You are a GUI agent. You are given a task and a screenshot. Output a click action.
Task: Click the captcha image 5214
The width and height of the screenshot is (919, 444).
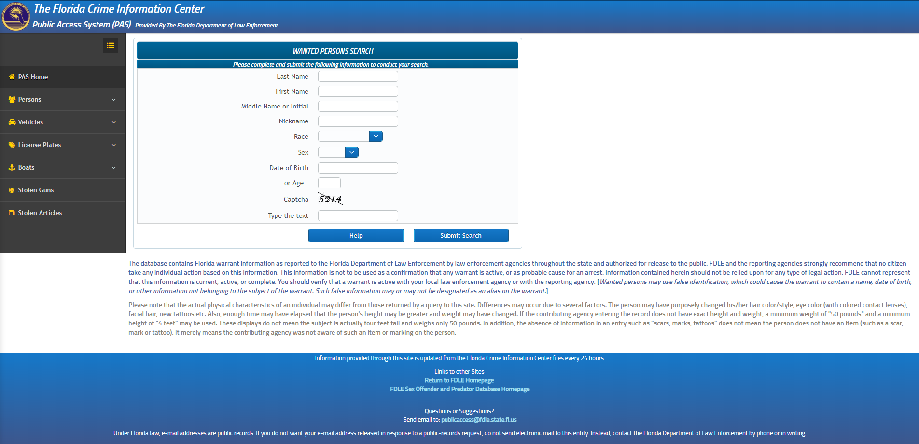point(331,199)
